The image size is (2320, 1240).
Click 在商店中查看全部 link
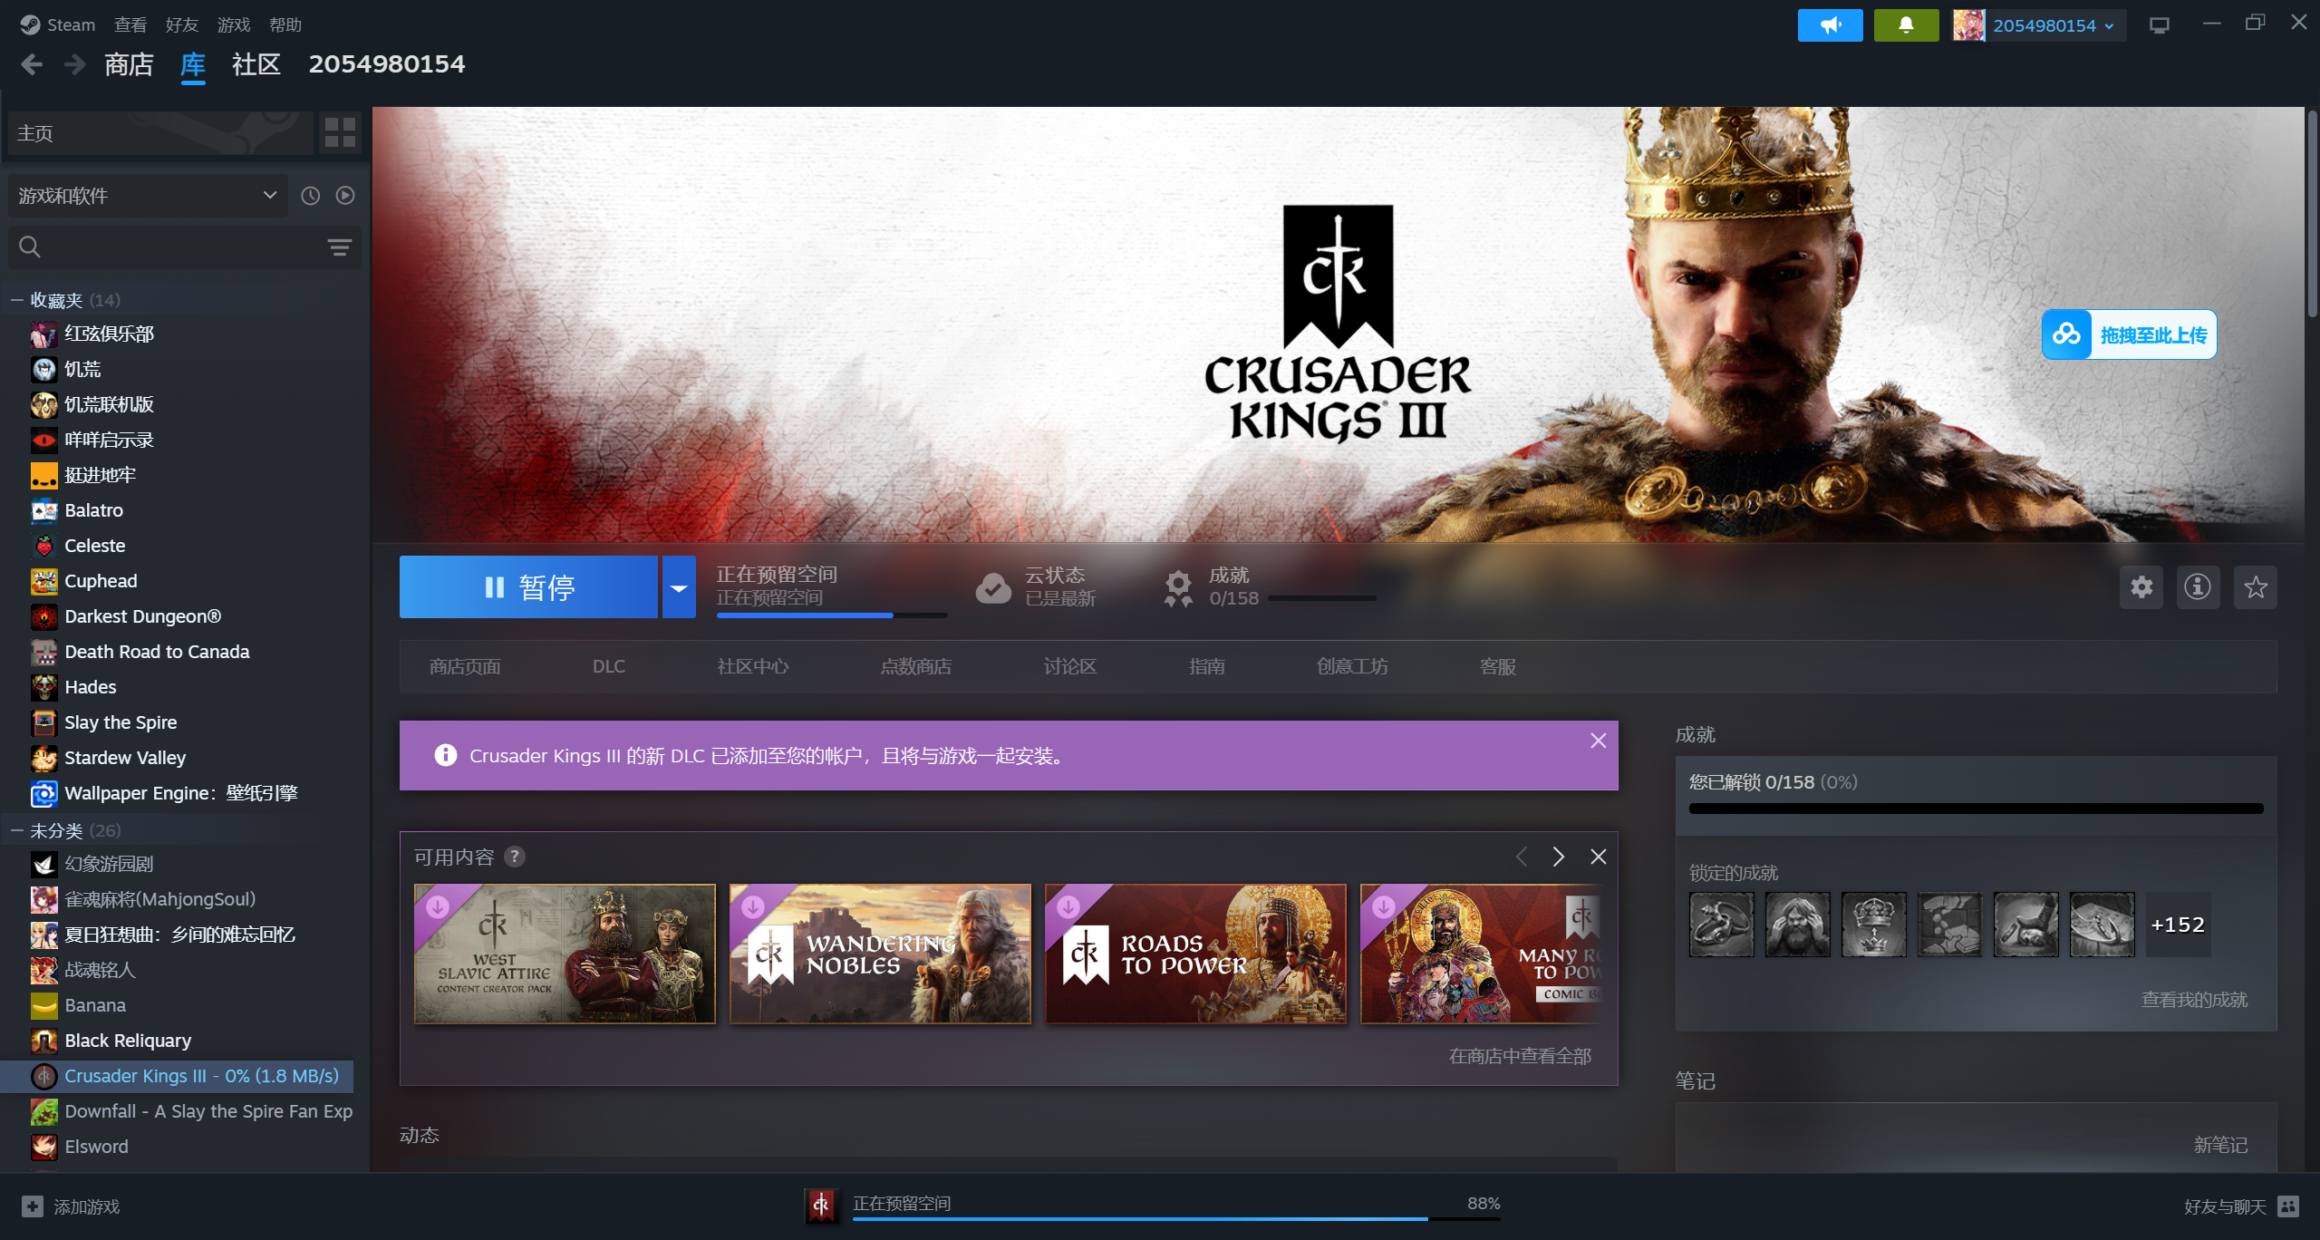[1520, 1056]
